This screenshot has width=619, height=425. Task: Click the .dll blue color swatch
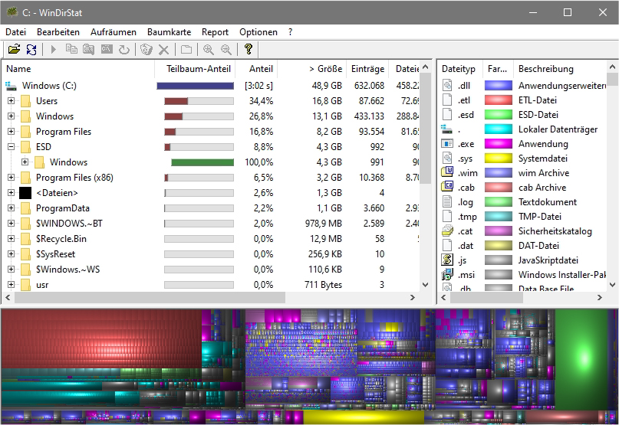click(499, 86)
